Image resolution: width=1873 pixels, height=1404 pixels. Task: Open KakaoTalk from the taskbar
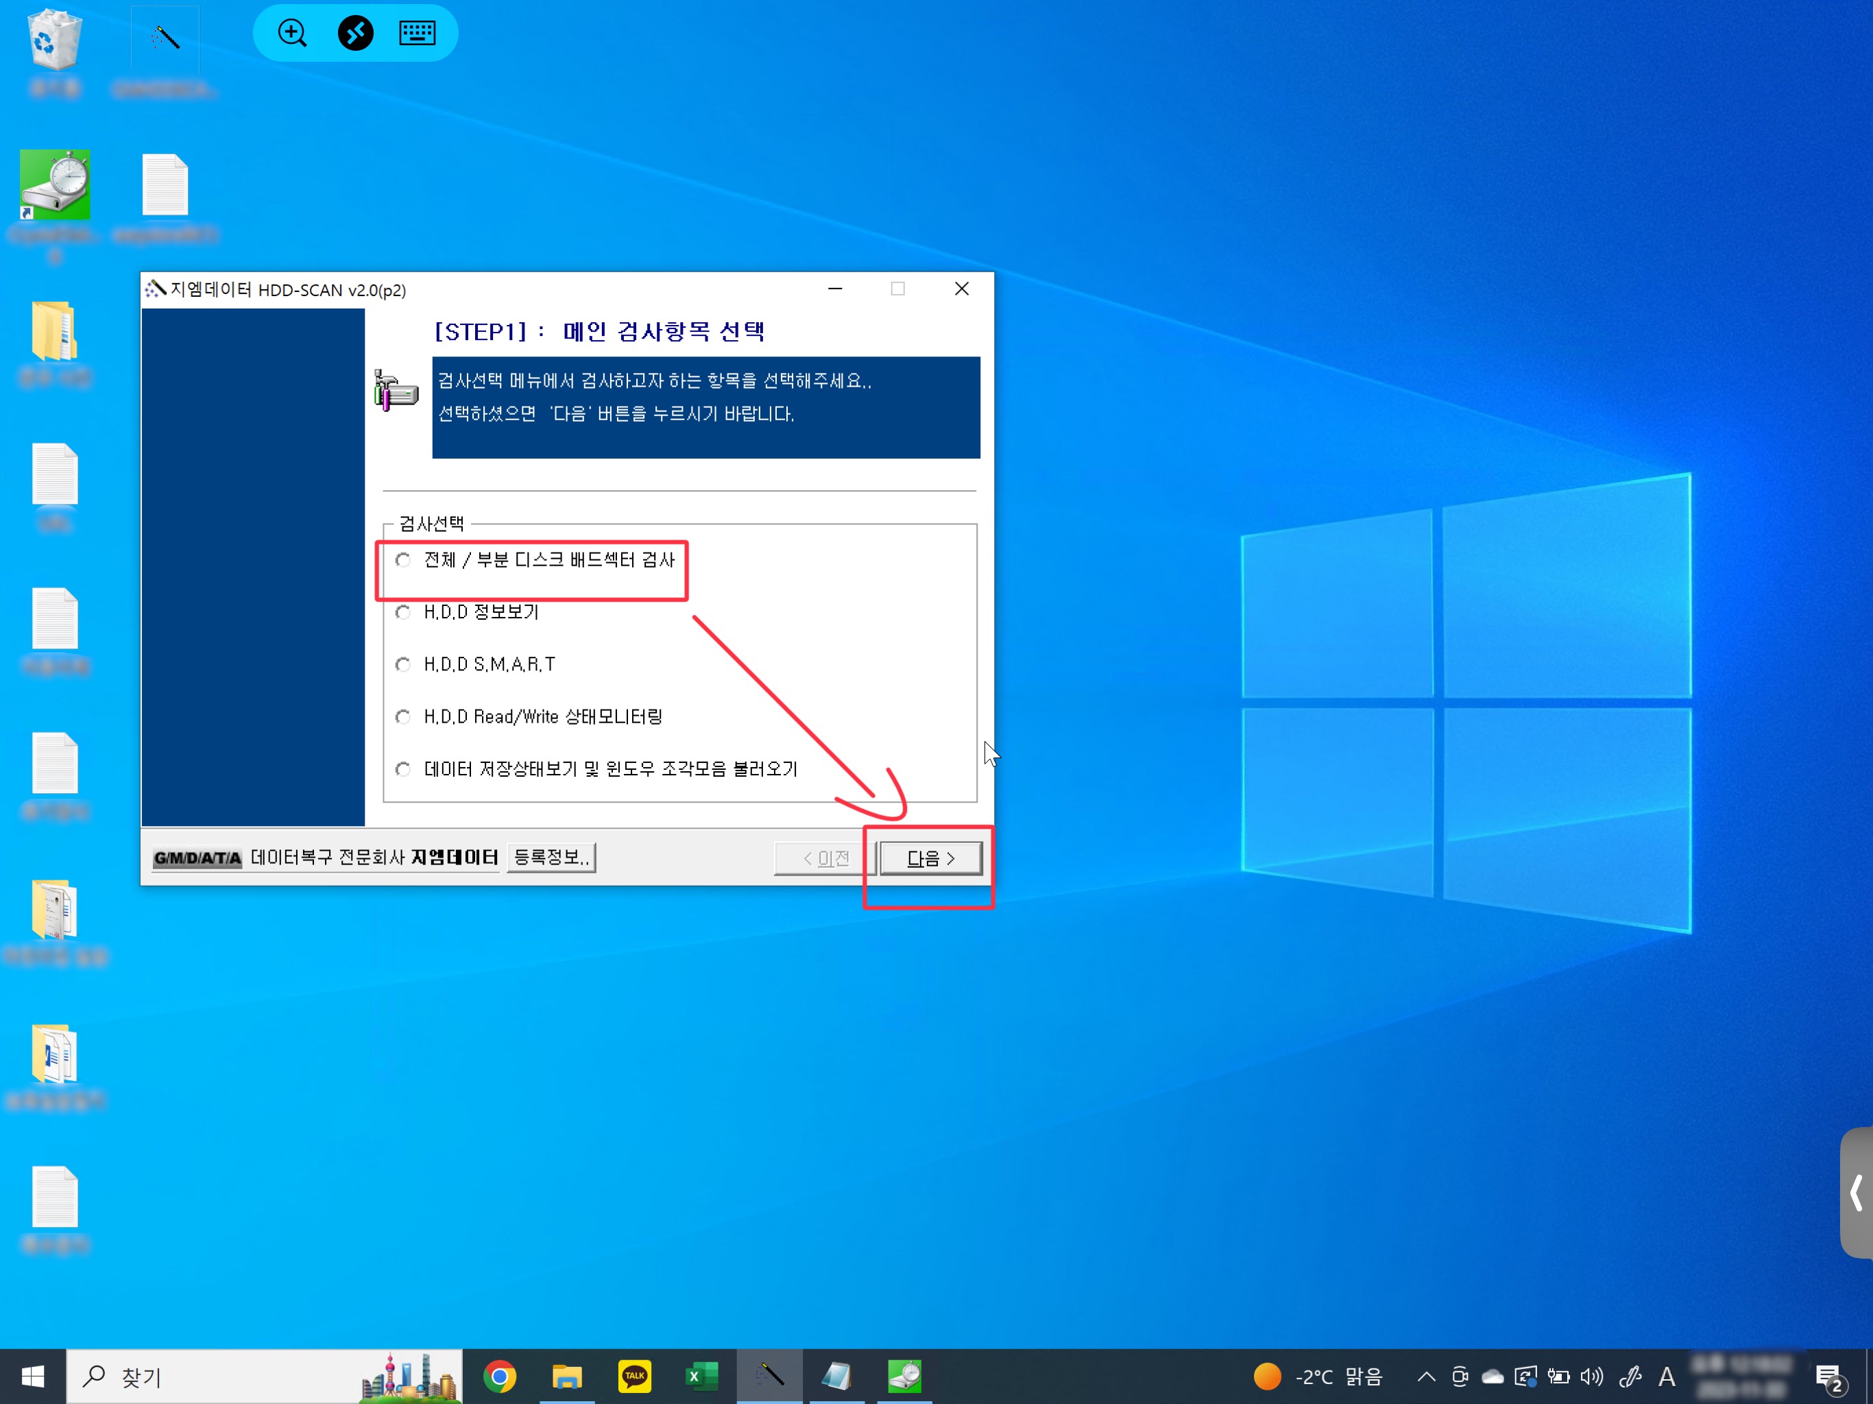(634, 1376)
